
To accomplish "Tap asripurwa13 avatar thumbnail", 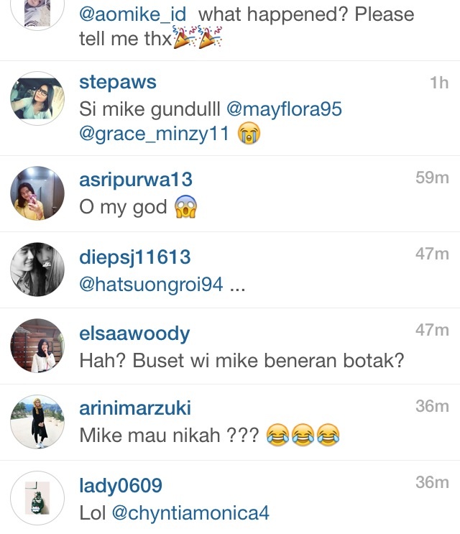I will (37, 193).
